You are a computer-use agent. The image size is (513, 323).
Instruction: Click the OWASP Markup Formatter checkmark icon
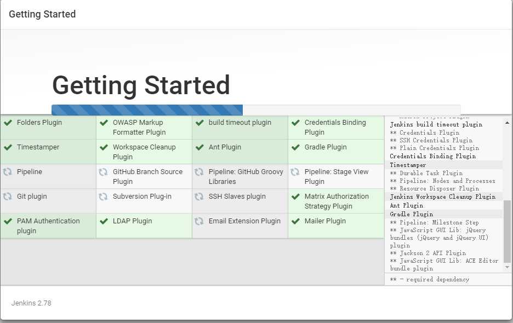tap(104, 123)
